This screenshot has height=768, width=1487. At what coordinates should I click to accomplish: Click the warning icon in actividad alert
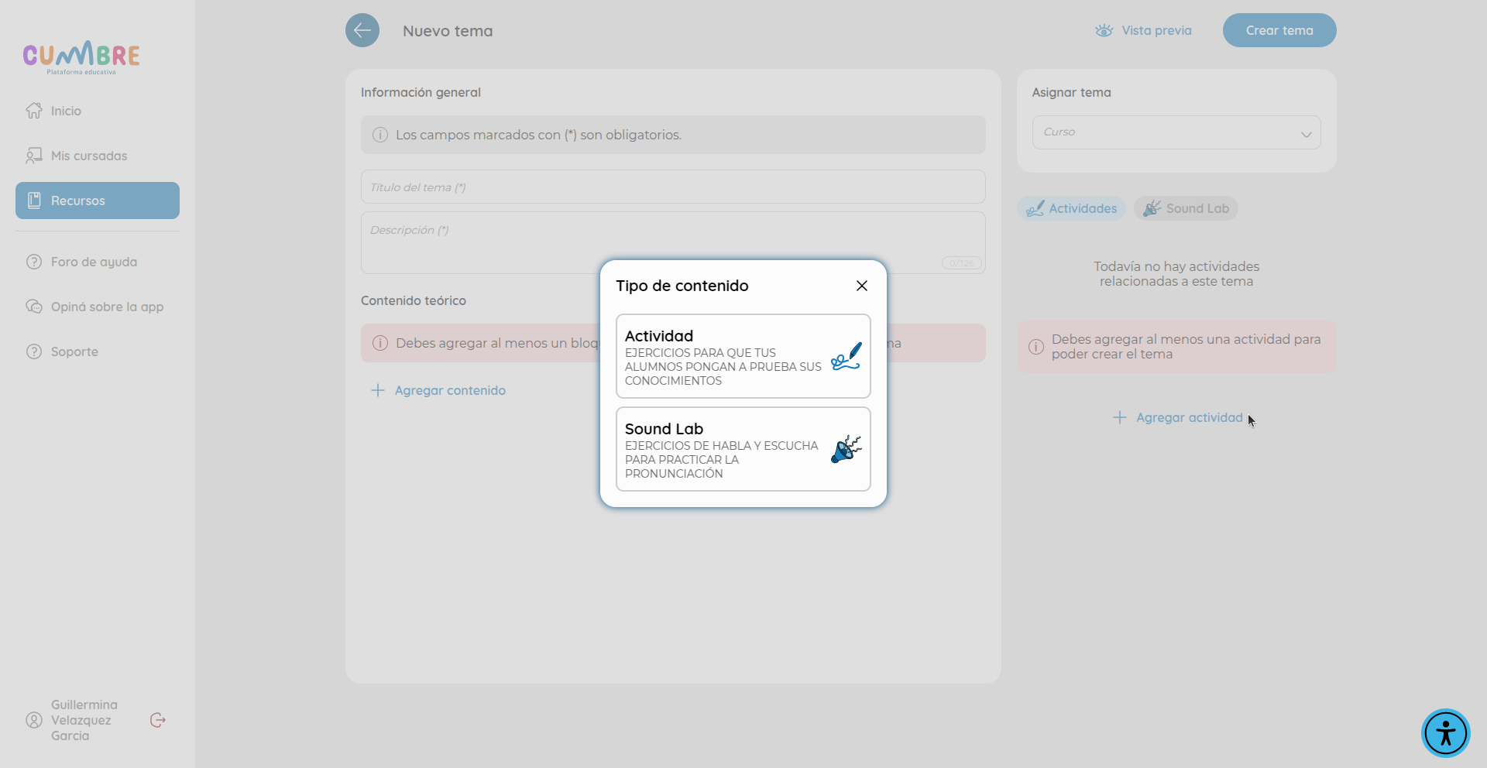click(1036, 347)
